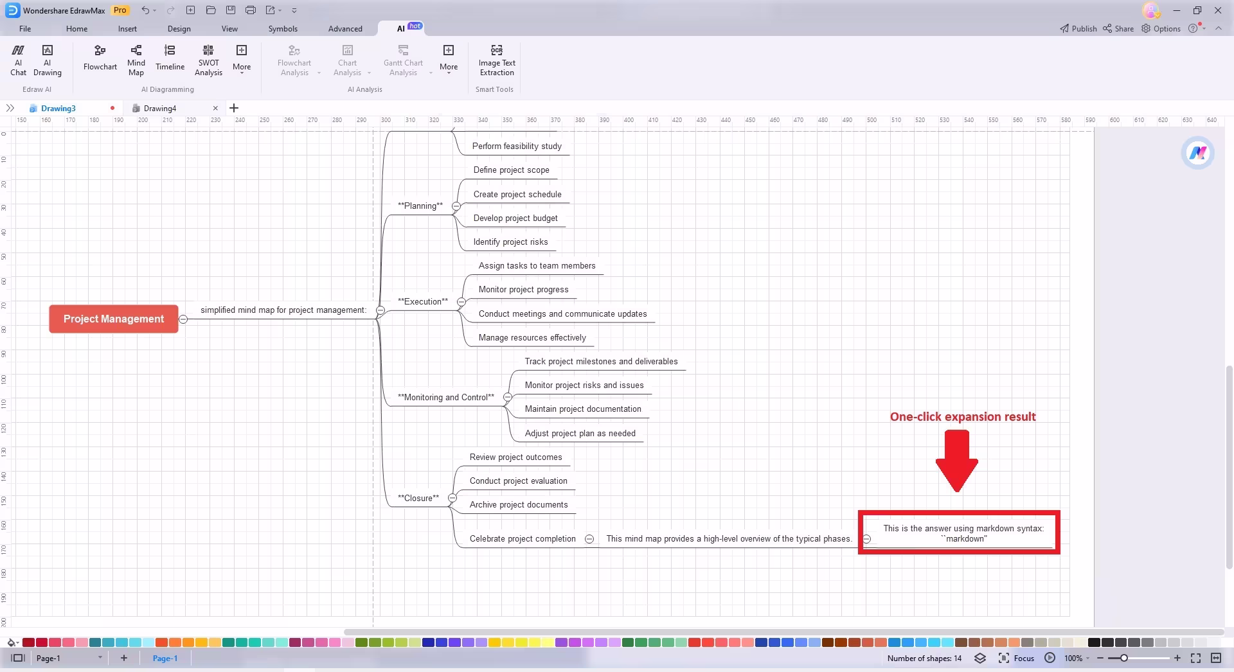The image size is (1234, 672).
Task: Start an AI Timeline diagram
Action: pos(170,58)
